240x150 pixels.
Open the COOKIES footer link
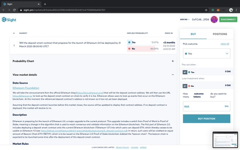[x=134, y=148]
